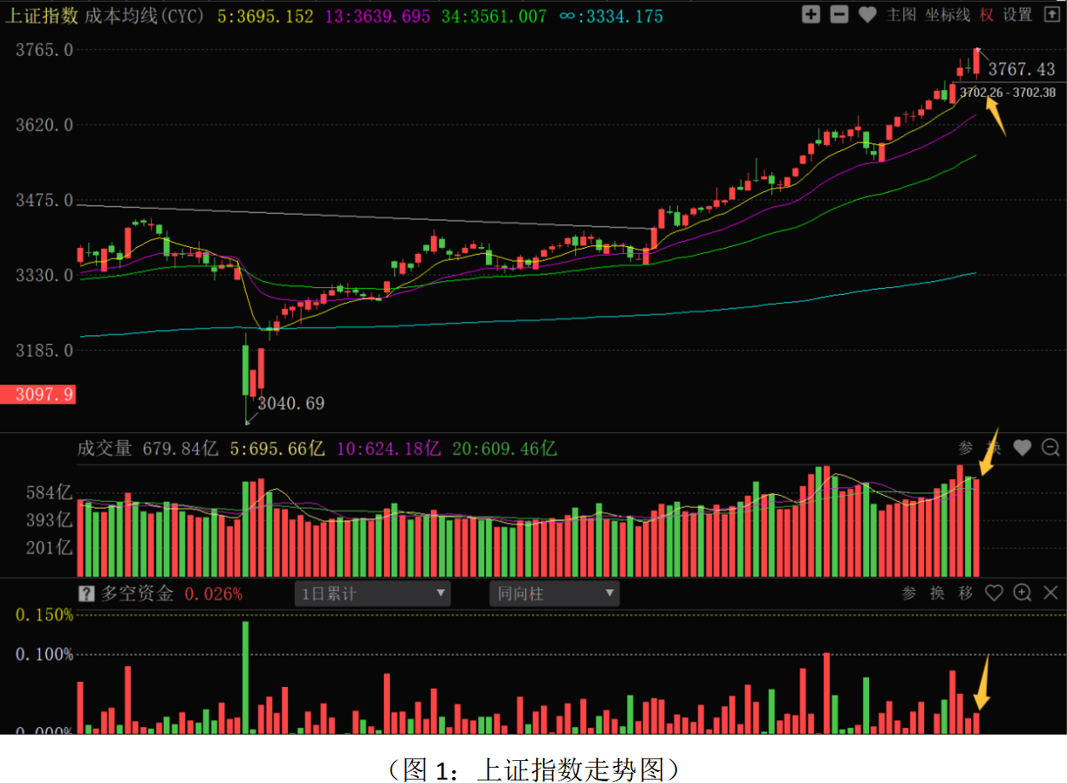Click the heart outline icon in 多空资金 panel
Image resolution: width=1067 pixels, height=783 pixels.
994,593
